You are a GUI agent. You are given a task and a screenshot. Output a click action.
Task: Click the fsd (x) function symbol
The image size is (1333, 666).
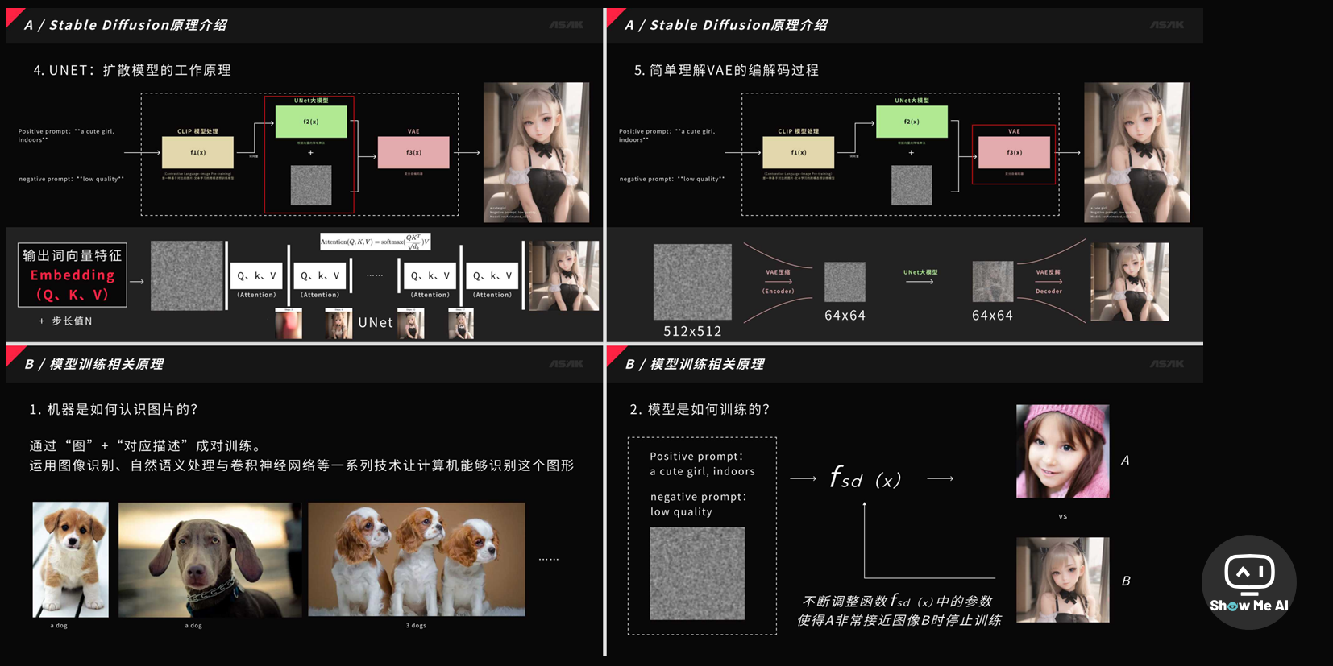[866, 478]
